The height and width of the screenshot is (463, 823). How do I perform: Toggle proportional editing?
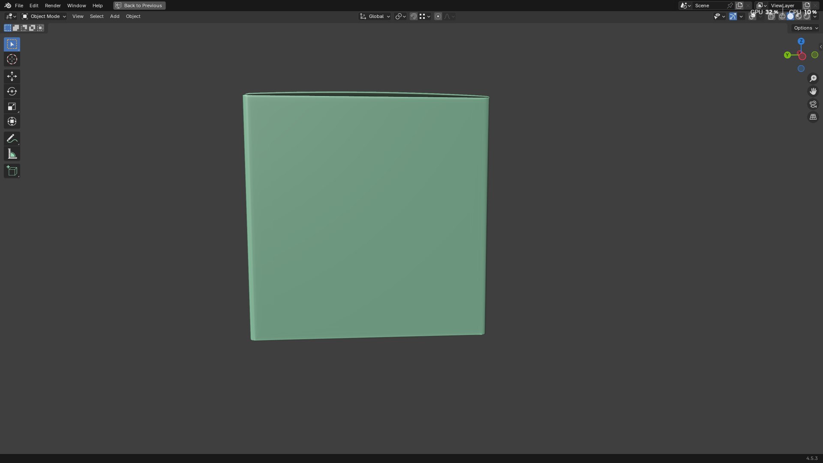[438, 16]
